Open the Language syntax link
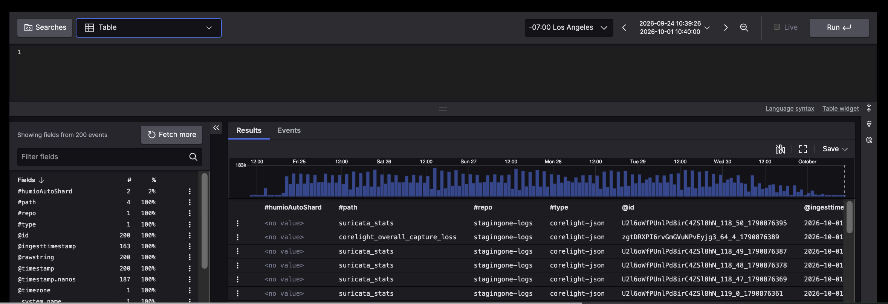Viewport: 888px width, 304px height. pos(790,109)
